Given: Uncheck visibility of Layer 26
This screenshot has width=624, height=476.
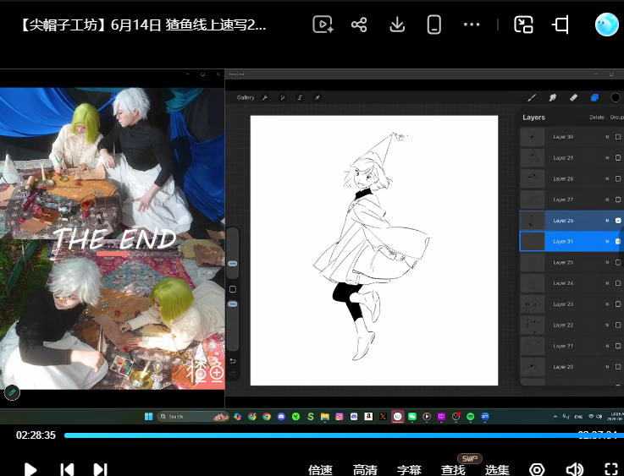Looking at the screenshot, I should 617,221.
